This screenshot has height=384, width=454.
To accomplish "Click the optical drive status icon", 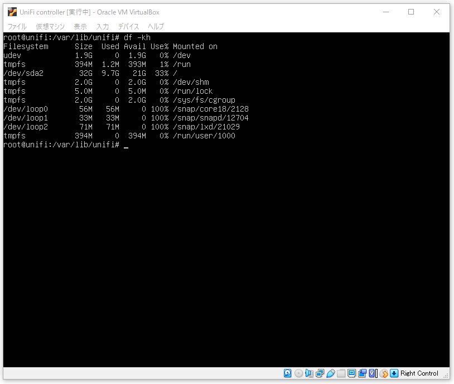I will 298,373.
